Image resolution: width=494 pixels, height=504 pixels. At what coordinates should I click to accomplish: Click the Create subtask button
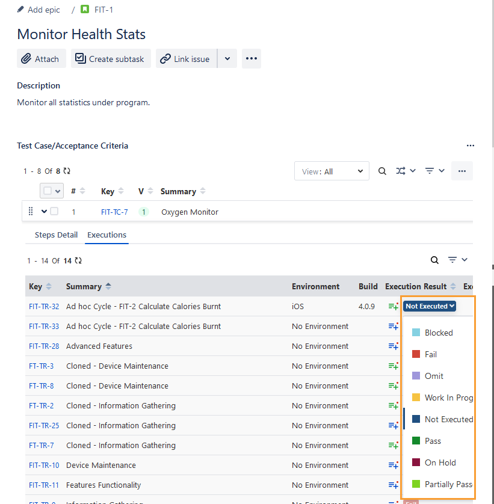point(111,58)
